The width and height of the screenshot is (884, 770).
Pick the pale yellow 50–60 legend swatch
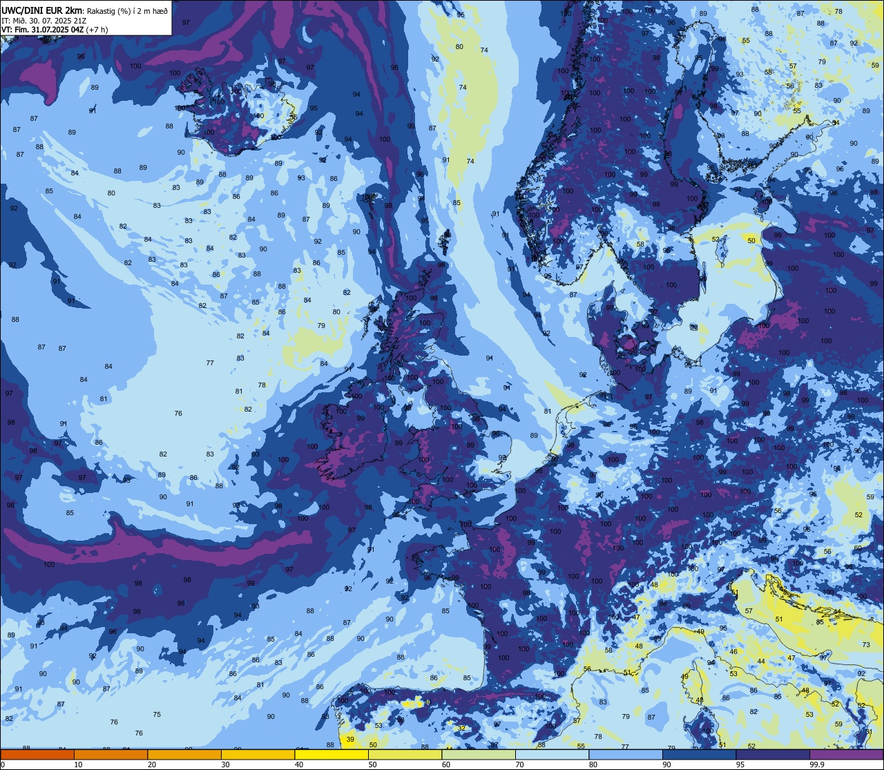tap(405, 754)
